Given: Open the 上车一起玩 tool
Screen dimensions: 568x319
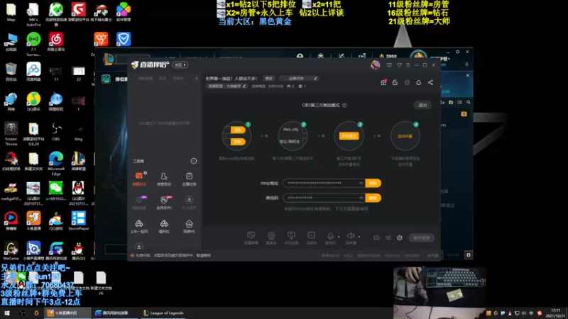Looking at the screenshot, I should (x=139, y=226).
